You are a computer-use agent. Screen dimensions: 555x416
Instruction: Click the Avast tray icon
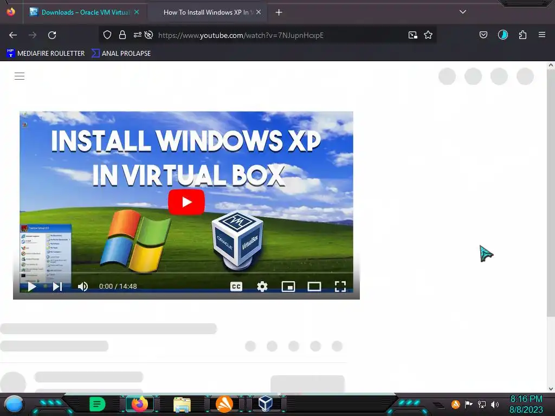click(455, 404)
